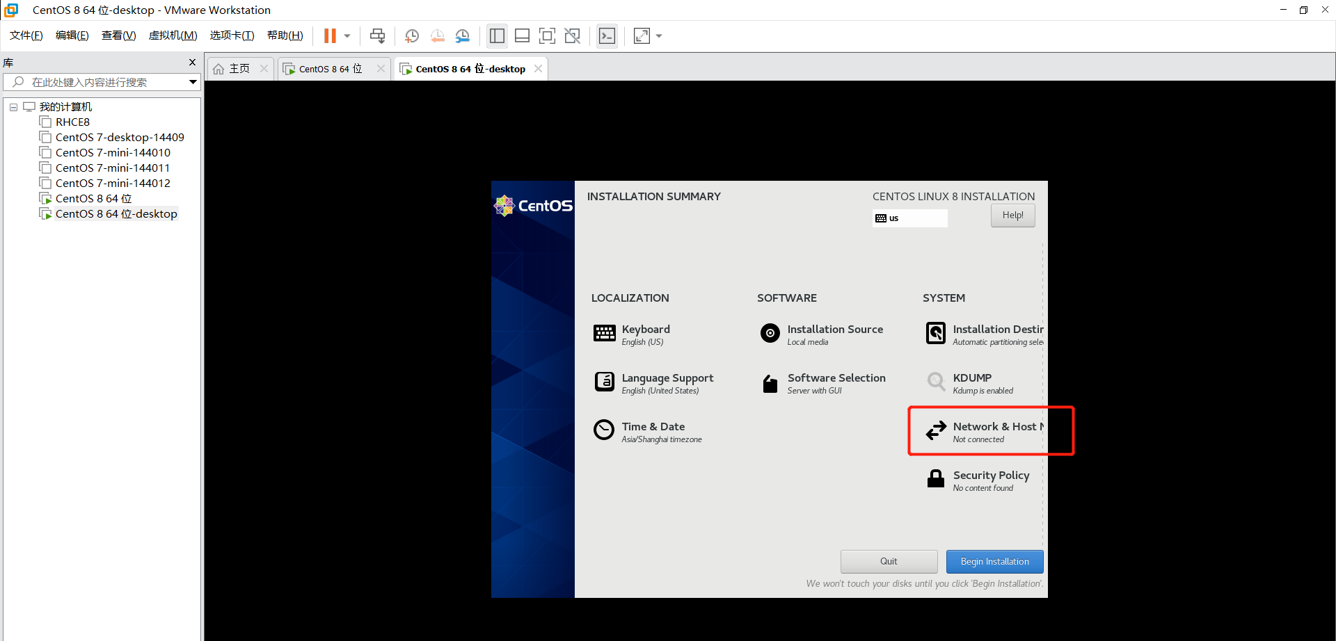Open the Network & Host Name arrows icon

[936, 430]
